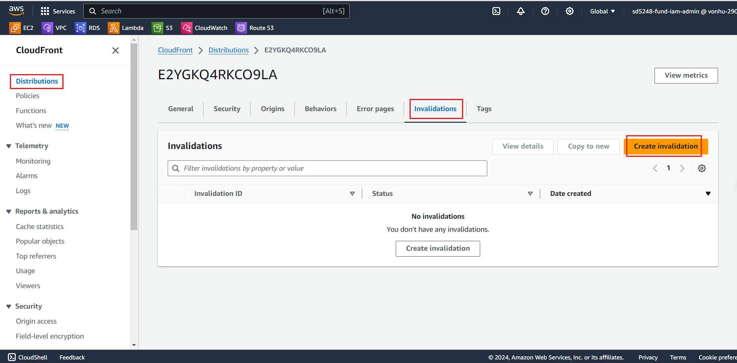The image size is (737, 363).
Task: Switch to the Behaviors tab
Action: tap(320, 109)
